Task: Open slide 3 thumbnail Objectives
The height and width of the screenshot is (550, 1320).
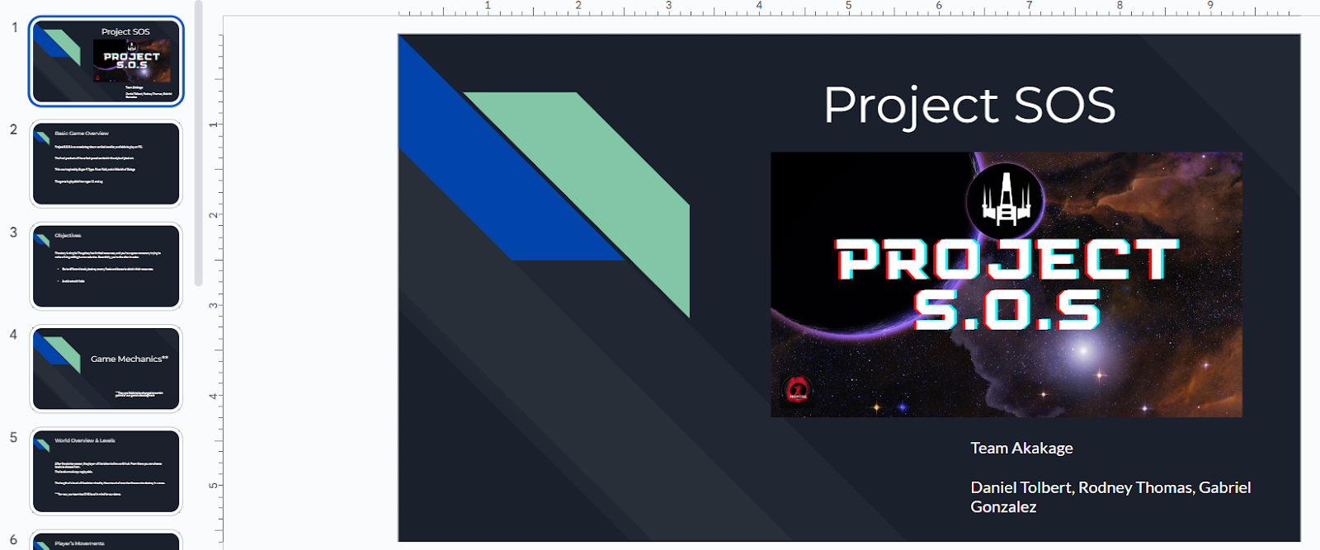Action: [x=106, y=266]
